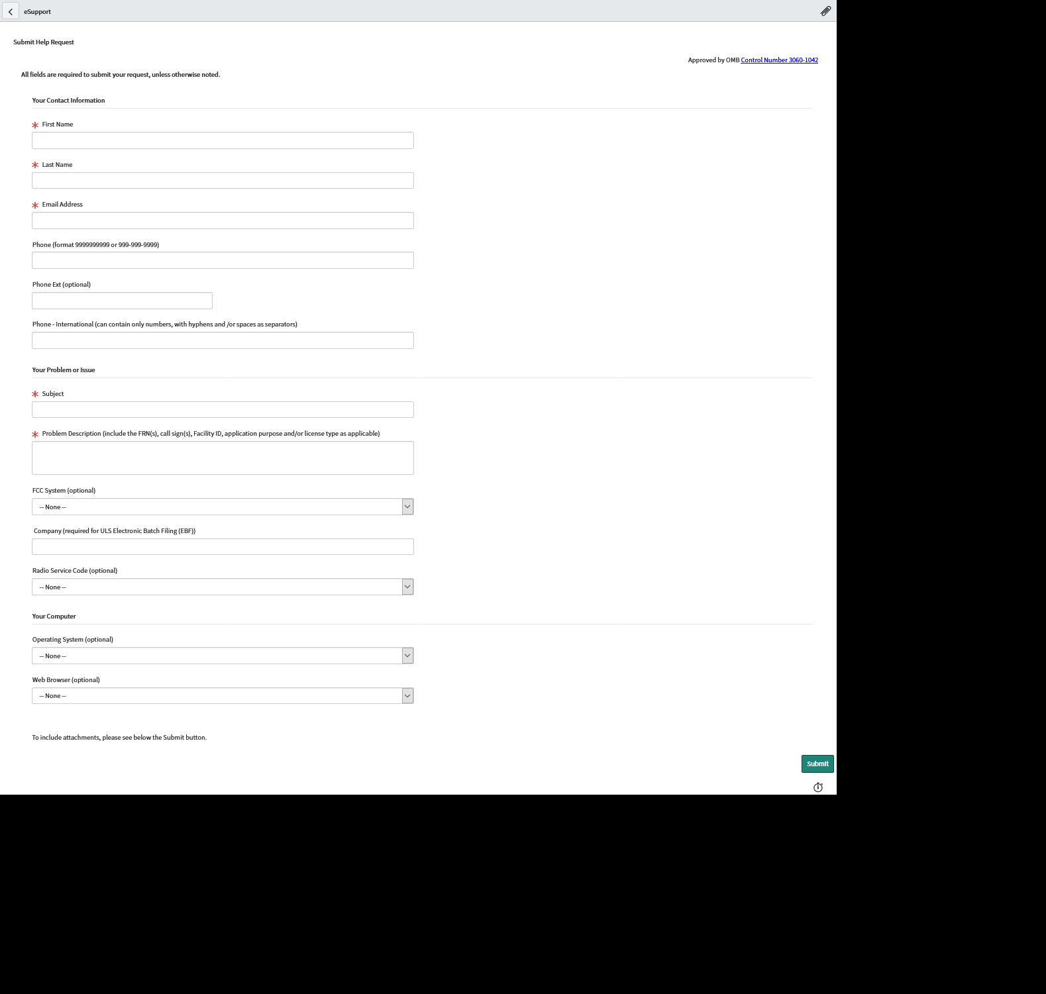The image size is (1046, 994).
Task: Open the FCC System dropdown
Action: pyautogui.click(x=223, y=507)
